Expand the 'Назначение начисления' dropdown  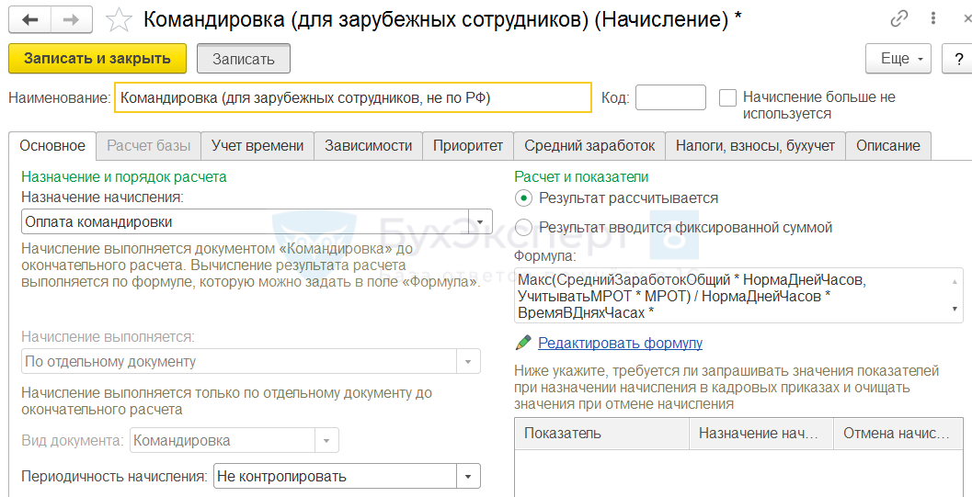coord(480,221)
